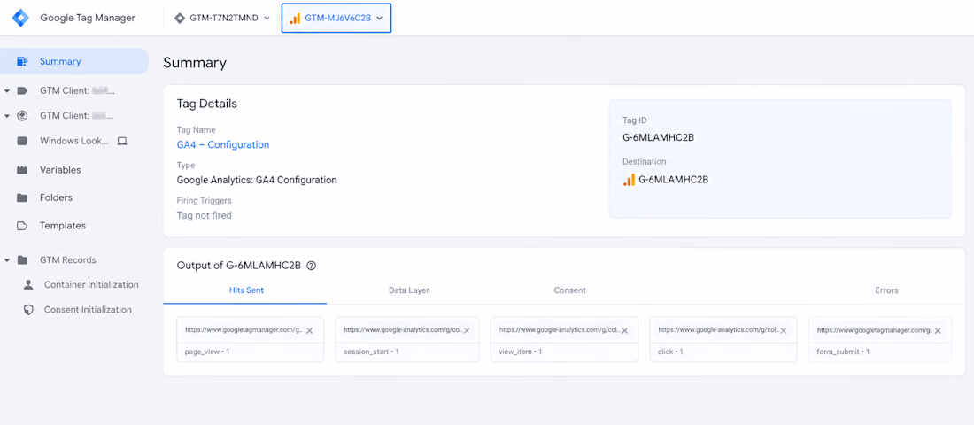Click the 'Tag not fired' text
This screenshot has height=425, width=974.
[205, 216]
